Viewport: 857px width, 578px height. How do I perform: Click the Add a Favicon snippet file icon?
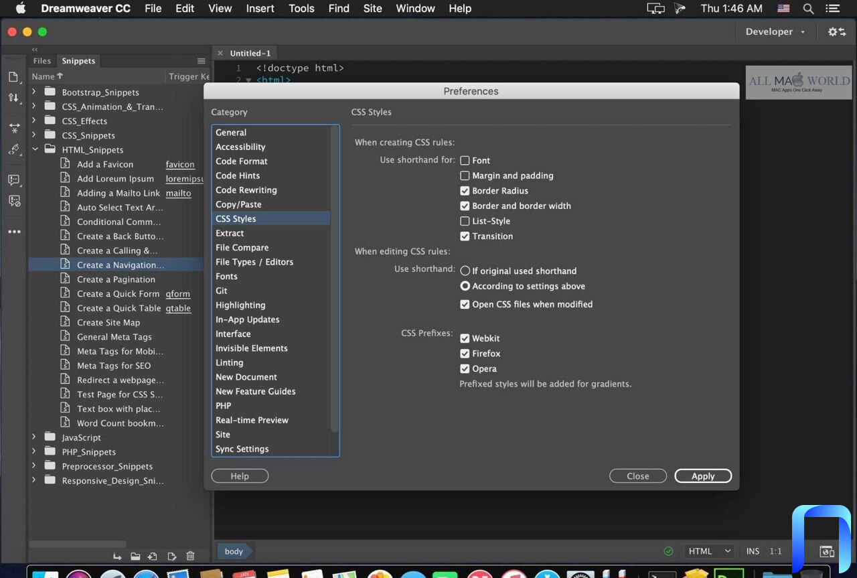[x=65, y=163]
